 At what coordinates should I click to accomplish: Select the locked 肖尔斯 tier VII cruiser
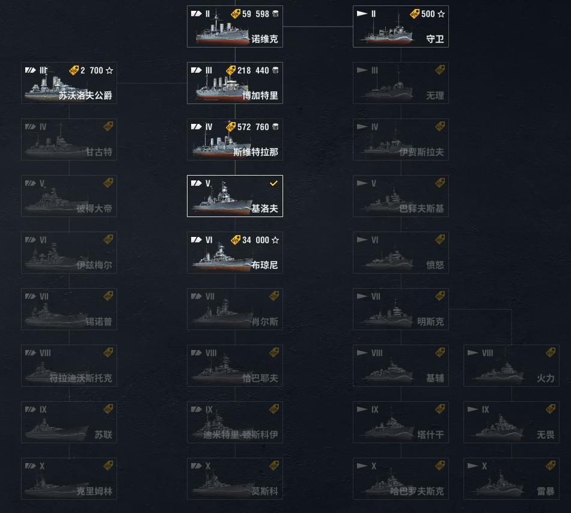[234, 310]
